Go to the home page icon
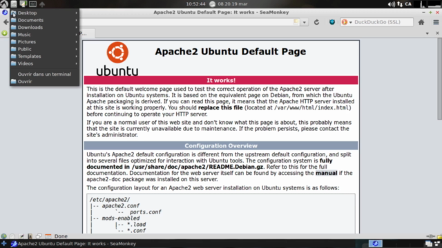This screenshot has height=248, width=442. pyautogui.click(x=421, y=22)
